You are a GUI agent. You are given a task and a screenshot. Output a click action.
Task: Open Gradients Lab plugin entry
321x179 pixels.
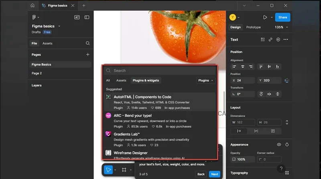click(x=159, y=139)
